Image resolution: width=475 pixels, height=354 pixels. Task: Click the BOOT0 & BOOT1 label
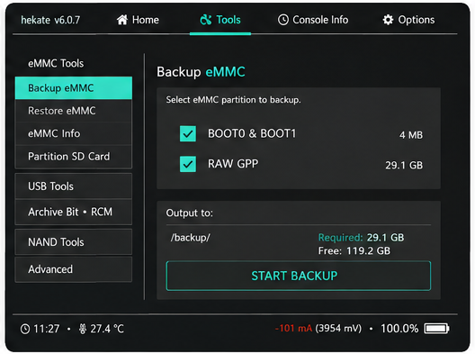pos(252,133)
